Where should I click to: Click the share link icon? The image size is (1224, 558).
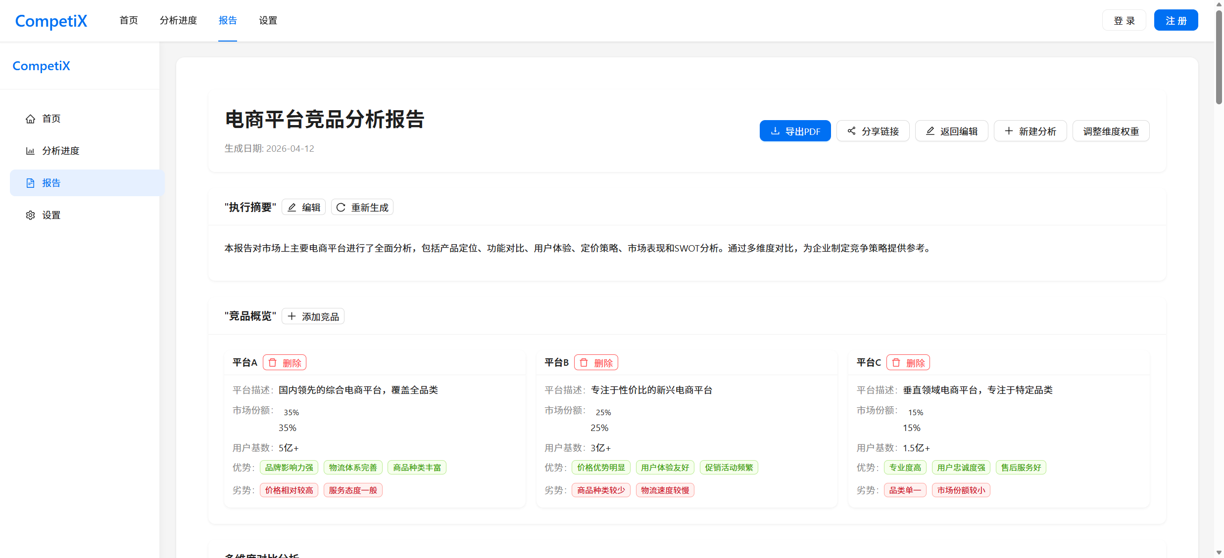pos(851,131)
